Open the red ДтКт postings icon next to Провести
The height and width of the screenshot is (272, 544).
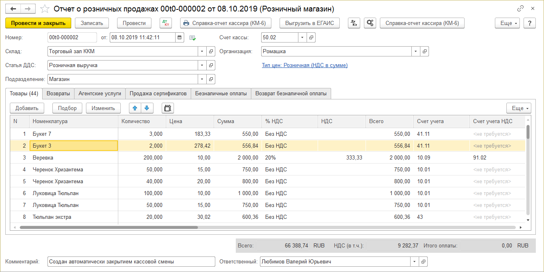166,23
